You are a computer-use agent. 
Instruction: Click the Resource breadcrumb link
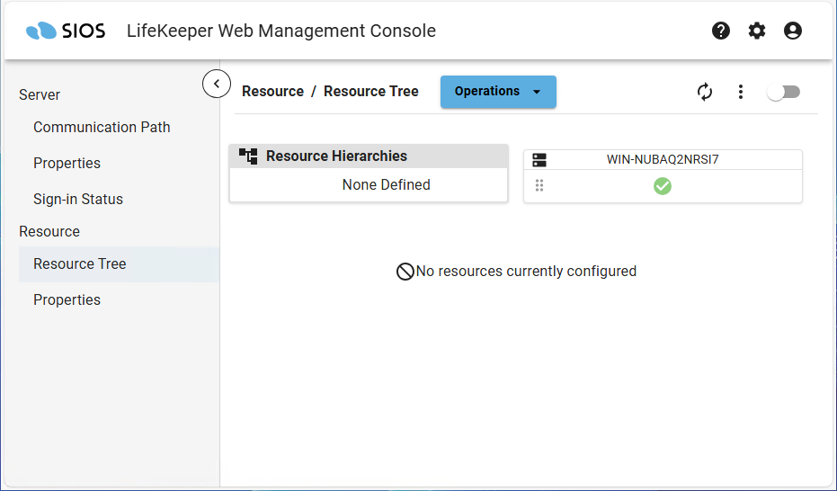[x=272, y=91]
